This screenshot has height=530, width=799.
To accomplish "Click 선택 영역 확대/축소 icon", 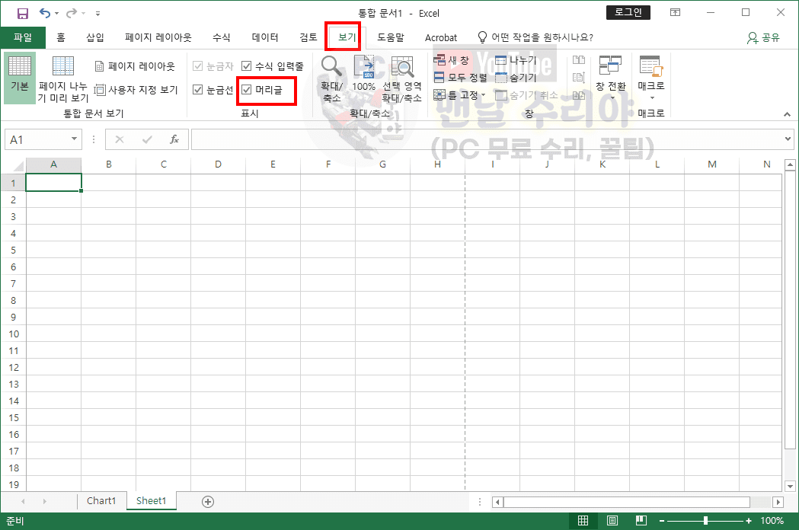I will point(401,68).
